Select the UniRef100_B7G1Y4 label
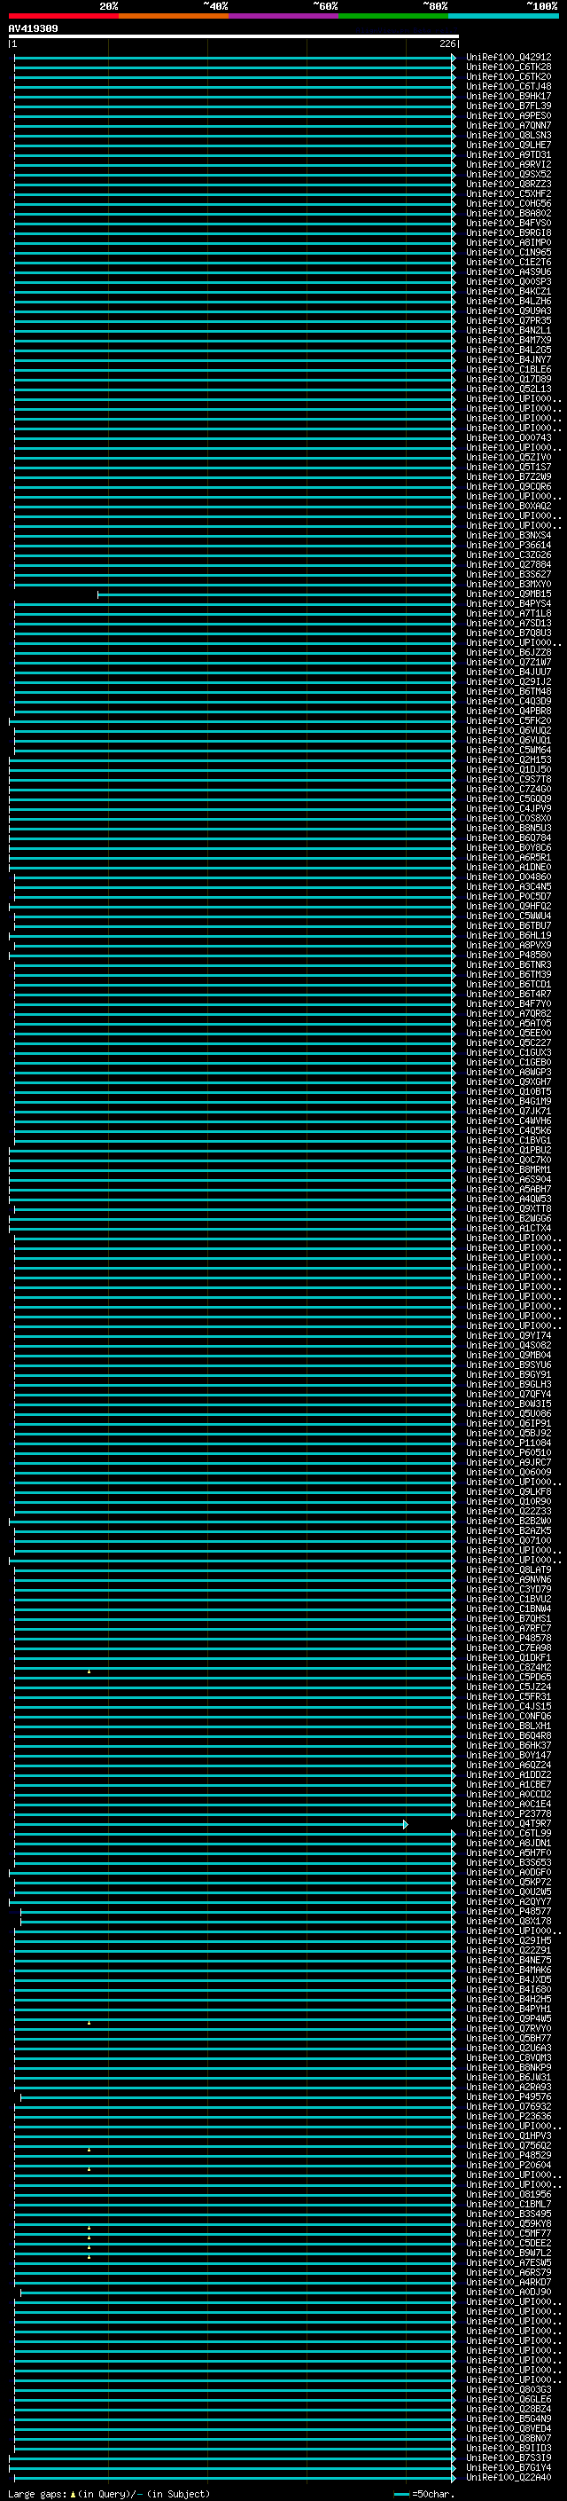Viewport: 567px width, 2501px height. click(x=509, y=2467)
